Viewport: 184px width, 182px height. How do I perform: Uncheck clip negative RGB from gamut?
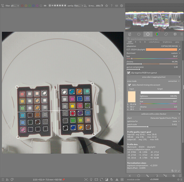click(129, 73)
